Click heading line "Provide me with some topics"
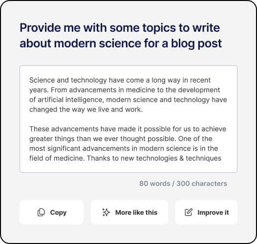The width and height of the screenshot is (257, 244). (120, 28)
